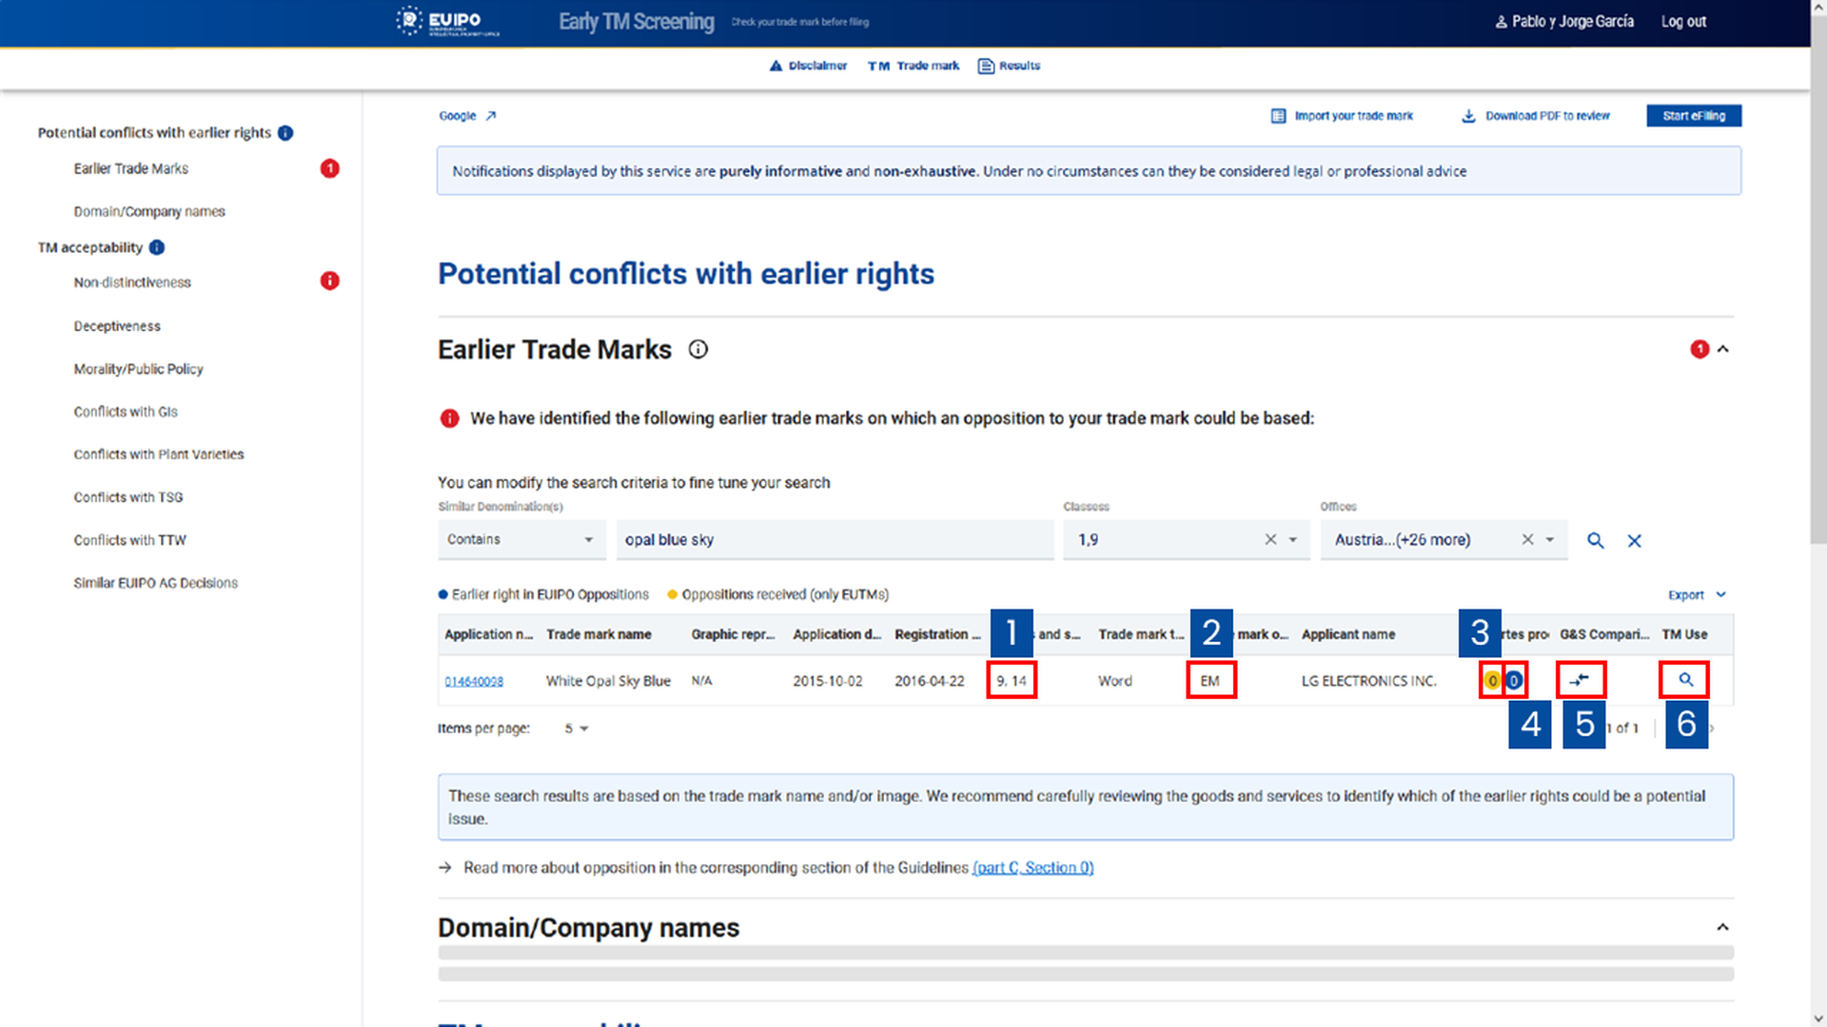1827x1027 pixels.
Task: Open the Export dropdown
Action: pyautogui.click(x=1697, y=594)
